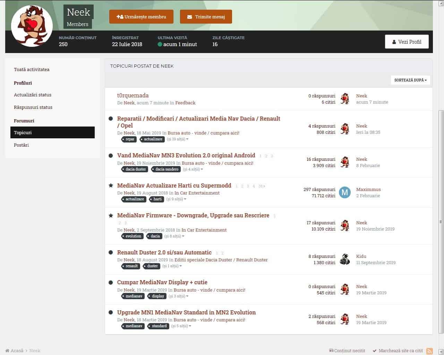
Task: Click unread dot beside Renault Duster 2.0 topic
Action: click(x=111, y=253)
